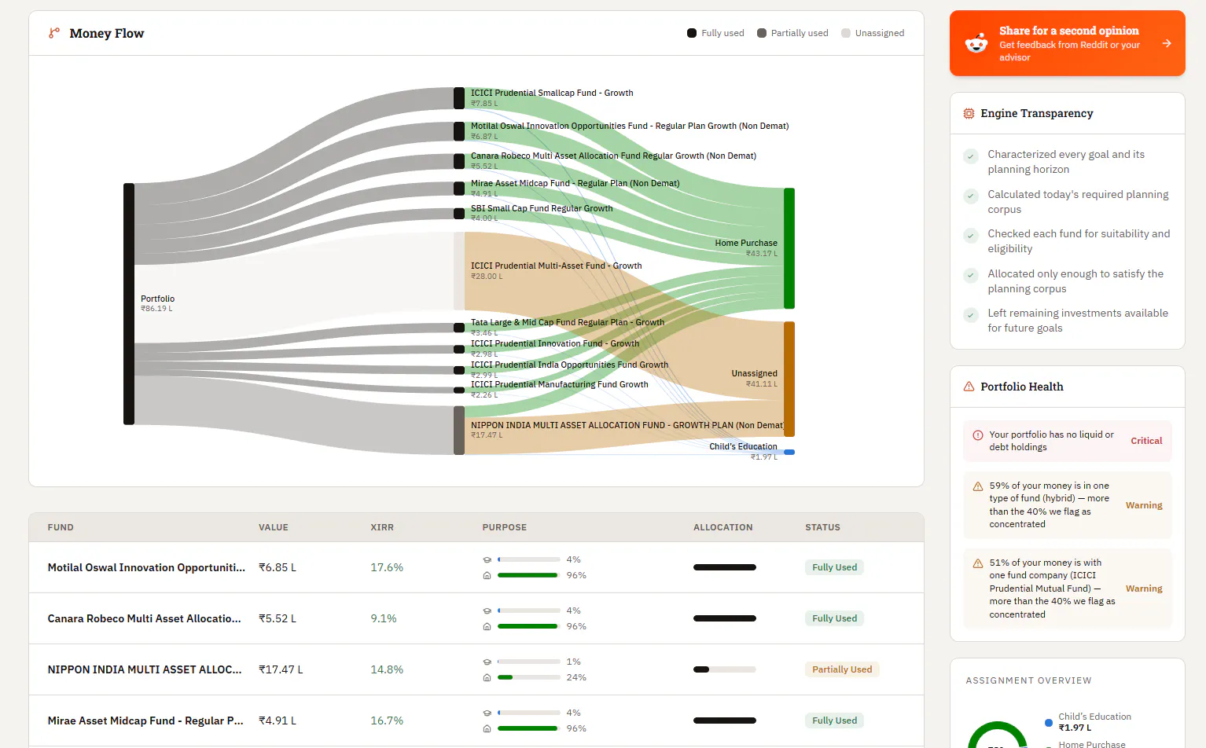Click the 96% home progress bar in Canara Robeco row

pyautogui.click(x=528, y=626)
